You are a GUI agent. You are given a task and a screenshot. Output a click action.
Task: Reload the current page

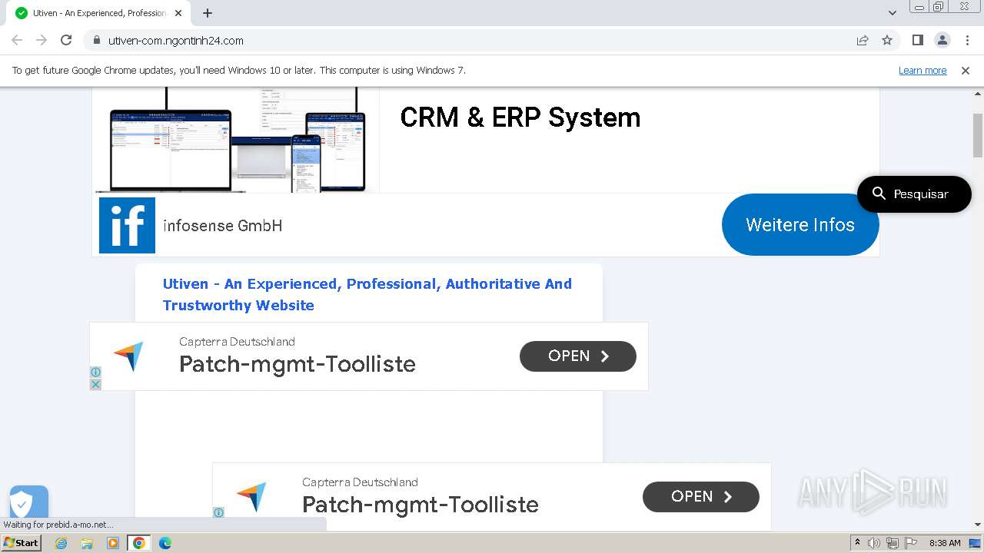coord(66,41)
